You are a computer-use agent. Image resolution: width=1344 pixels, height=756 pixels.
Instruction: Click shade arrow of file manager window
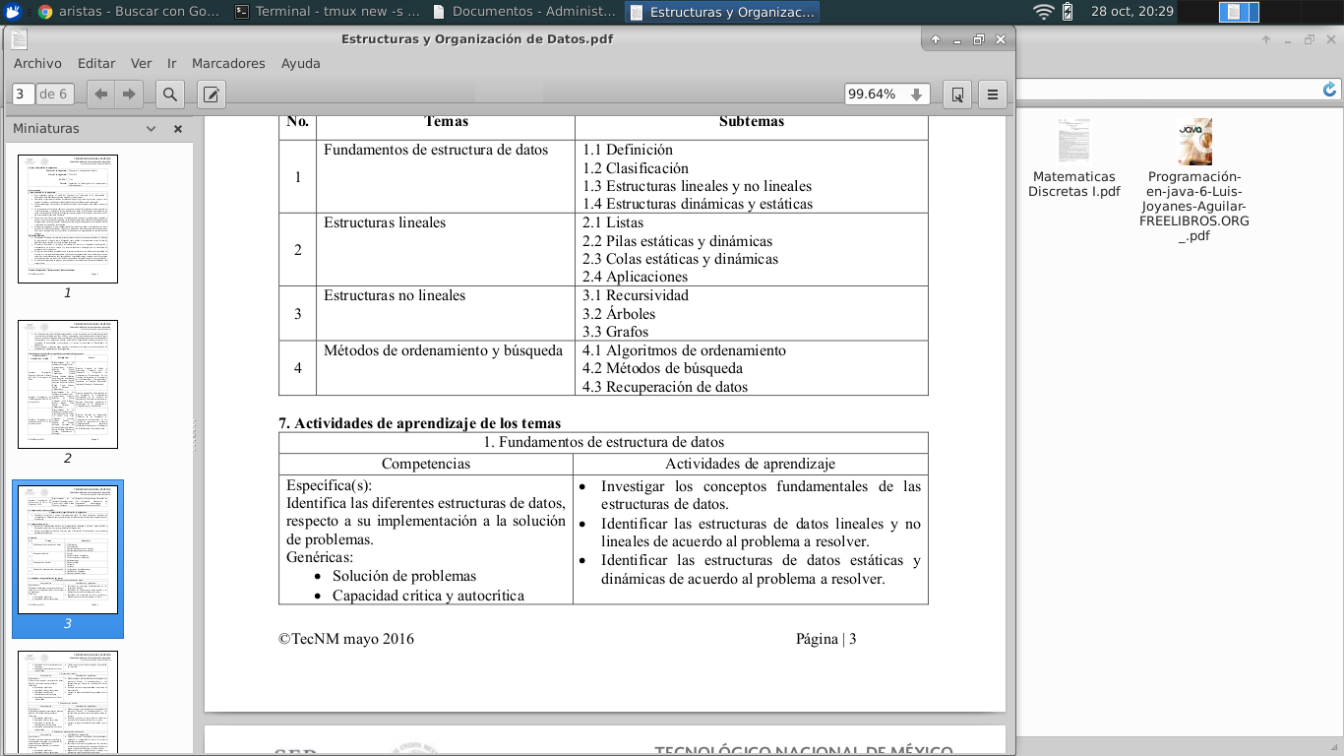click(x=1268, y=39)
